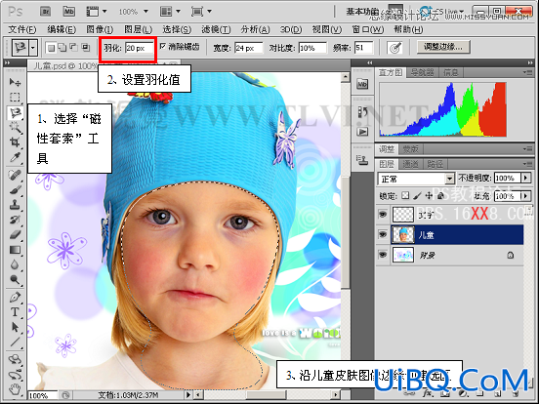Click the frequency 51 field

(x=364, y=48)
